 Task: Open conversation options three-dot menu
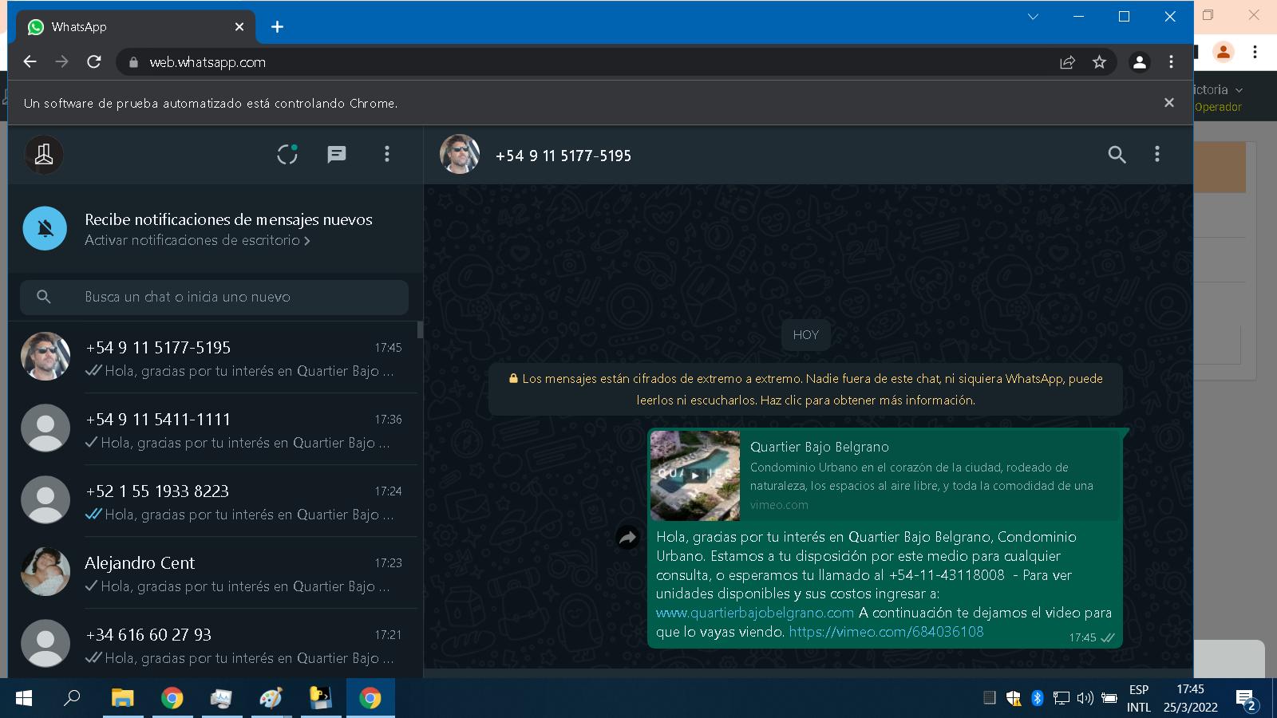pyautogui.click(x=1156, y=154)
